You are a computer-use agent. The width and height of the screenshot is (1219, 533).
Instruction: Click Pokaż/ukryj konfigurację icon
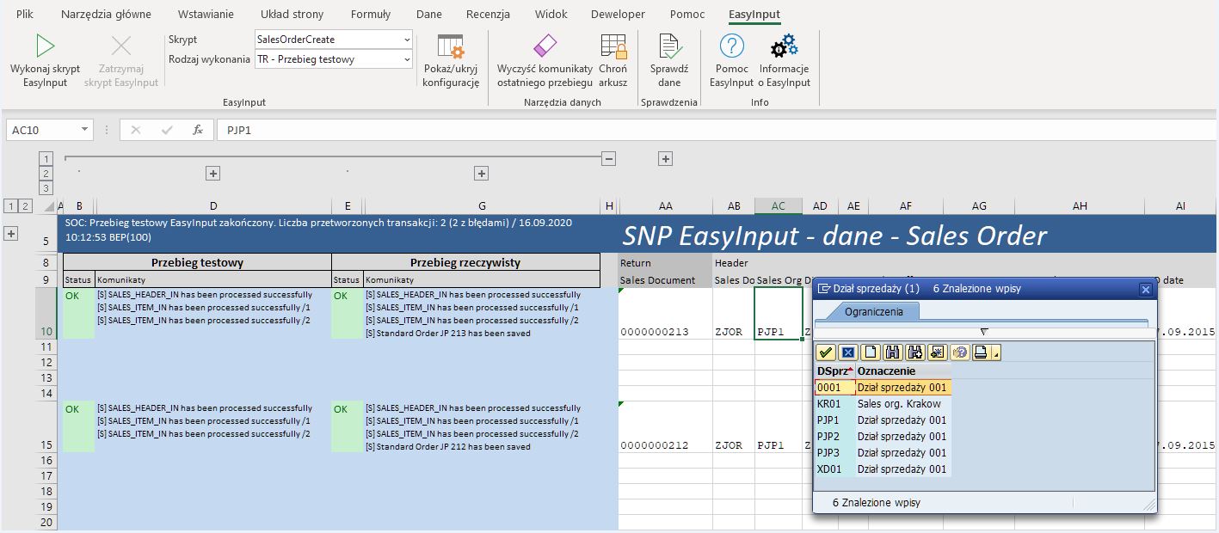click(451, 58)
